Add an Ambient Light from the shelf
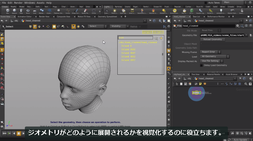Screen dimensions: 253x141 point(221,11)
